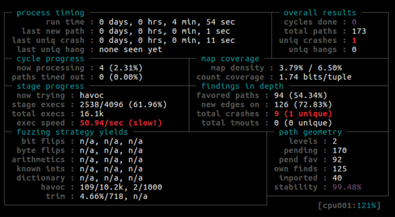Click the 'overall results' section header
Viewport: 395px width, 217px height.
tap(320, 13)
